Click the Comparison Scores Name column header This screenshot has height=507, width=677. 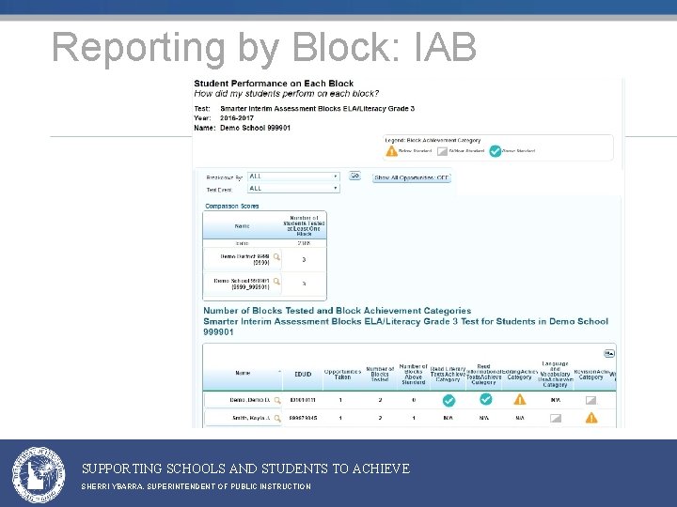(x=243, y=226)
